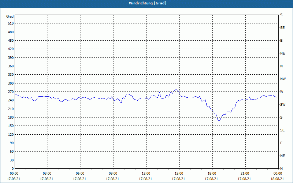Select the 240 degree axis value
The width and height of the screenshot is (293, 183).
point(11,100)
